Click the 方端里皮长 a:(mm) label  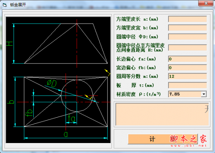pyautogui.click(x=137, y=19)
